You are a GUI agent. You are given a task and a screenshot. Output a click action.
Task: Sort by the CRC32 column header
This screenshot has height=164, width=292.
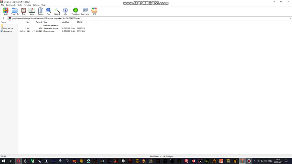tap(81, 22)
